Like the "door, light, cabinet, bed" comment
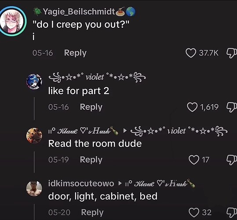237x220 pixels. pos(194,213)
